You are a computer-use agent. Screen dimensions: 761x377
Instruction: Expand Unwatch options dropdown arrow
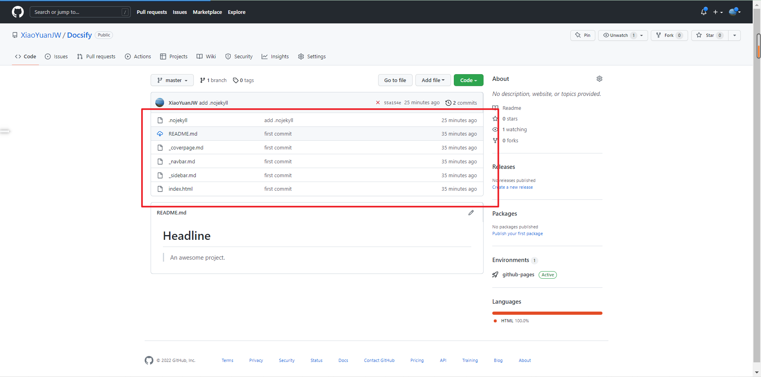pos(642,35)
